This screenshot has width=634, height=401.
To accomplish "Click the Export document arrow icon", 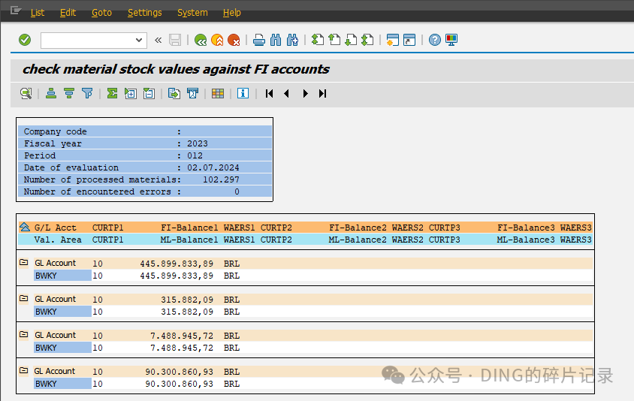I will tap(174, 94).
